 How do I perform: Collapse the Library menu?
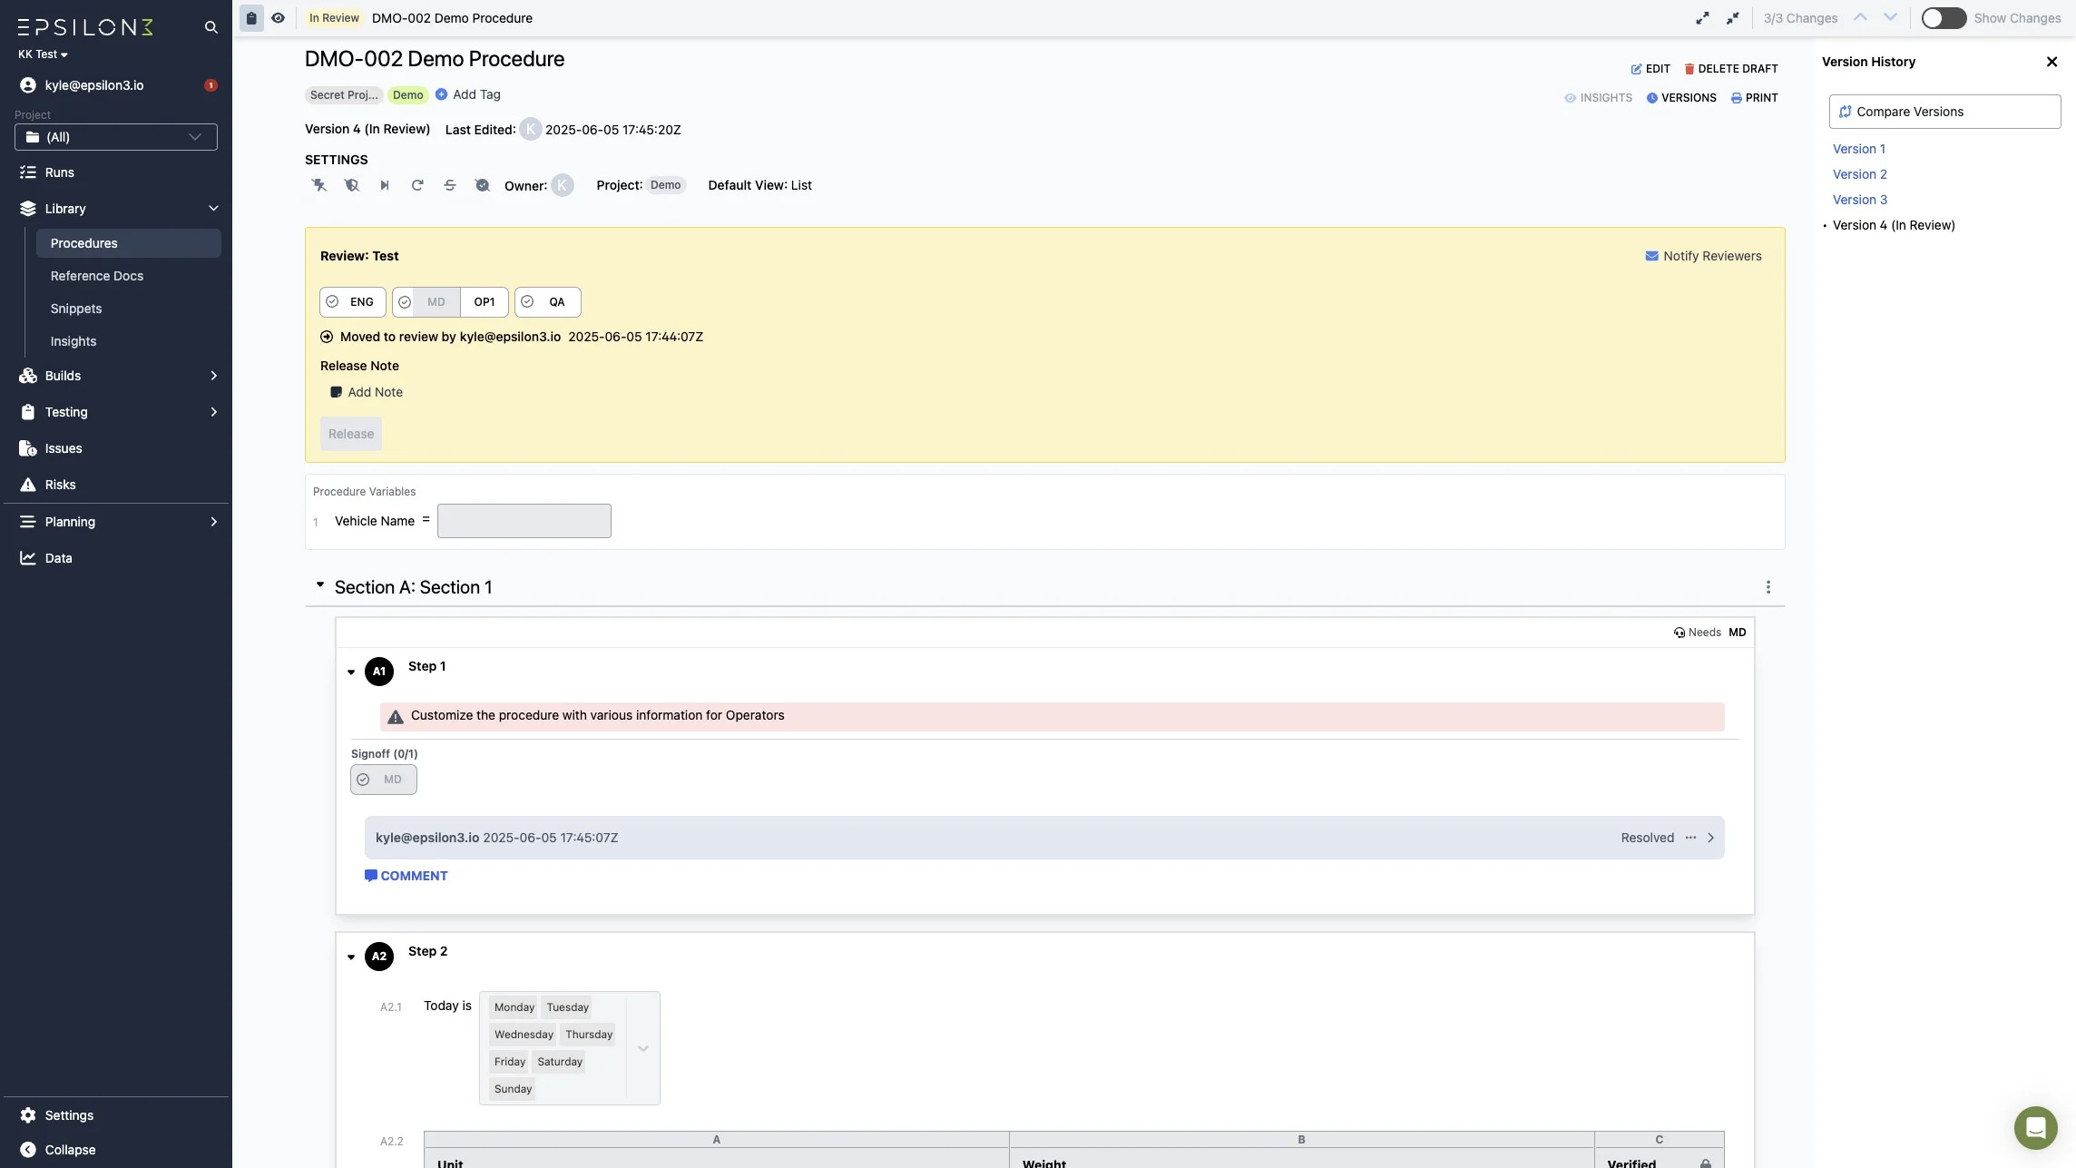pos(213,209)
